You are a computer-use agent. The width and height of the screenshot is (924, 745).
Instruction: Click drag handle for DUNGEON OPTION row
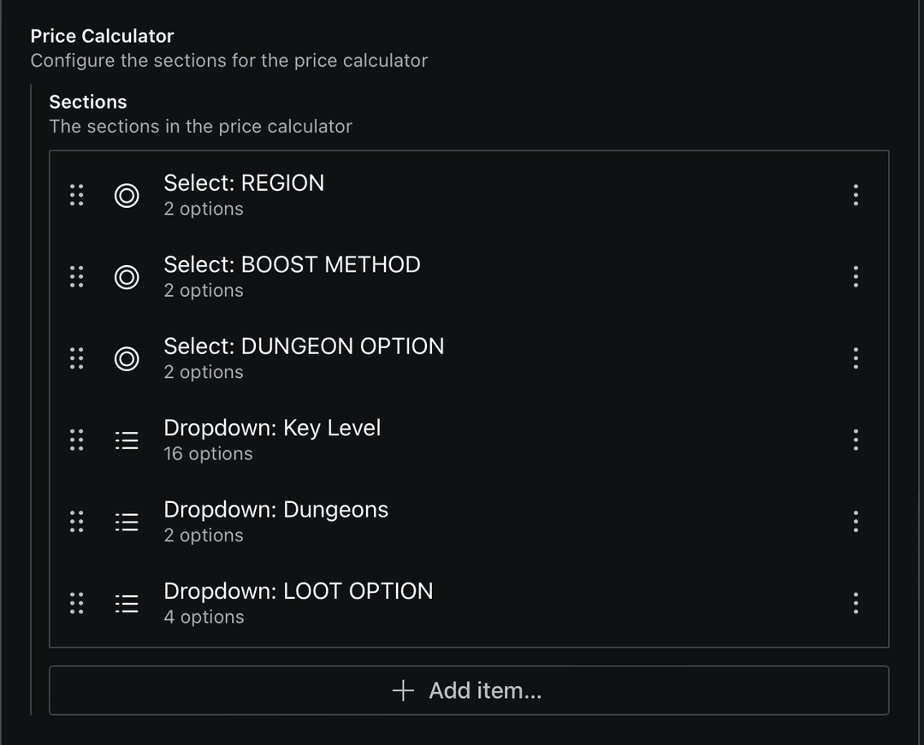point(76,358)
